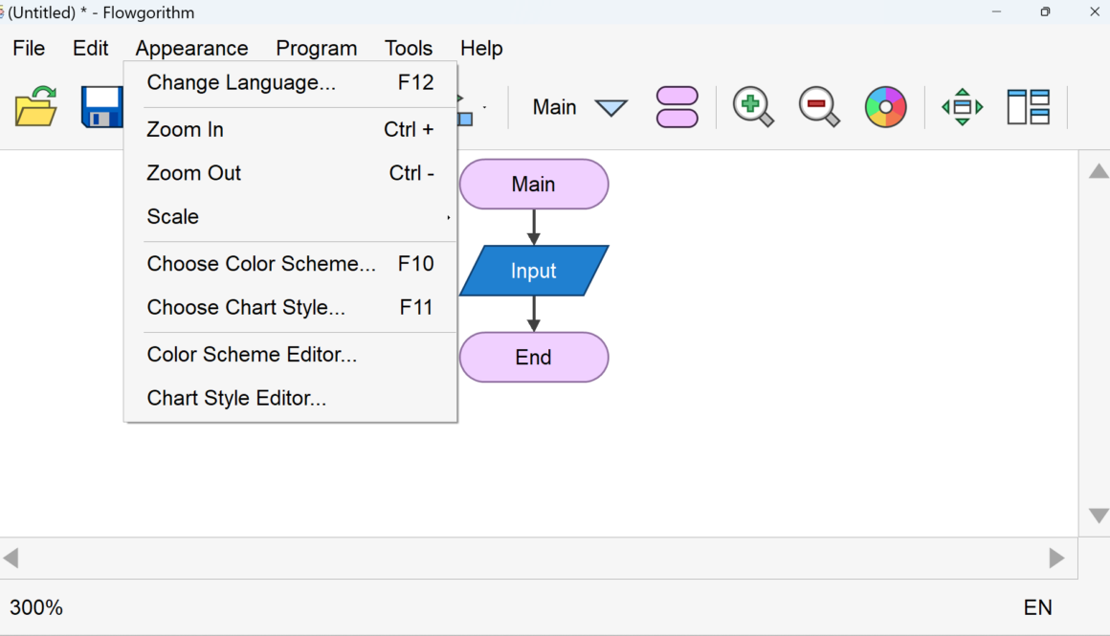Close the Flowgorithm window
Screen dimensions: 1110x636
click(x=1094, y=12)
